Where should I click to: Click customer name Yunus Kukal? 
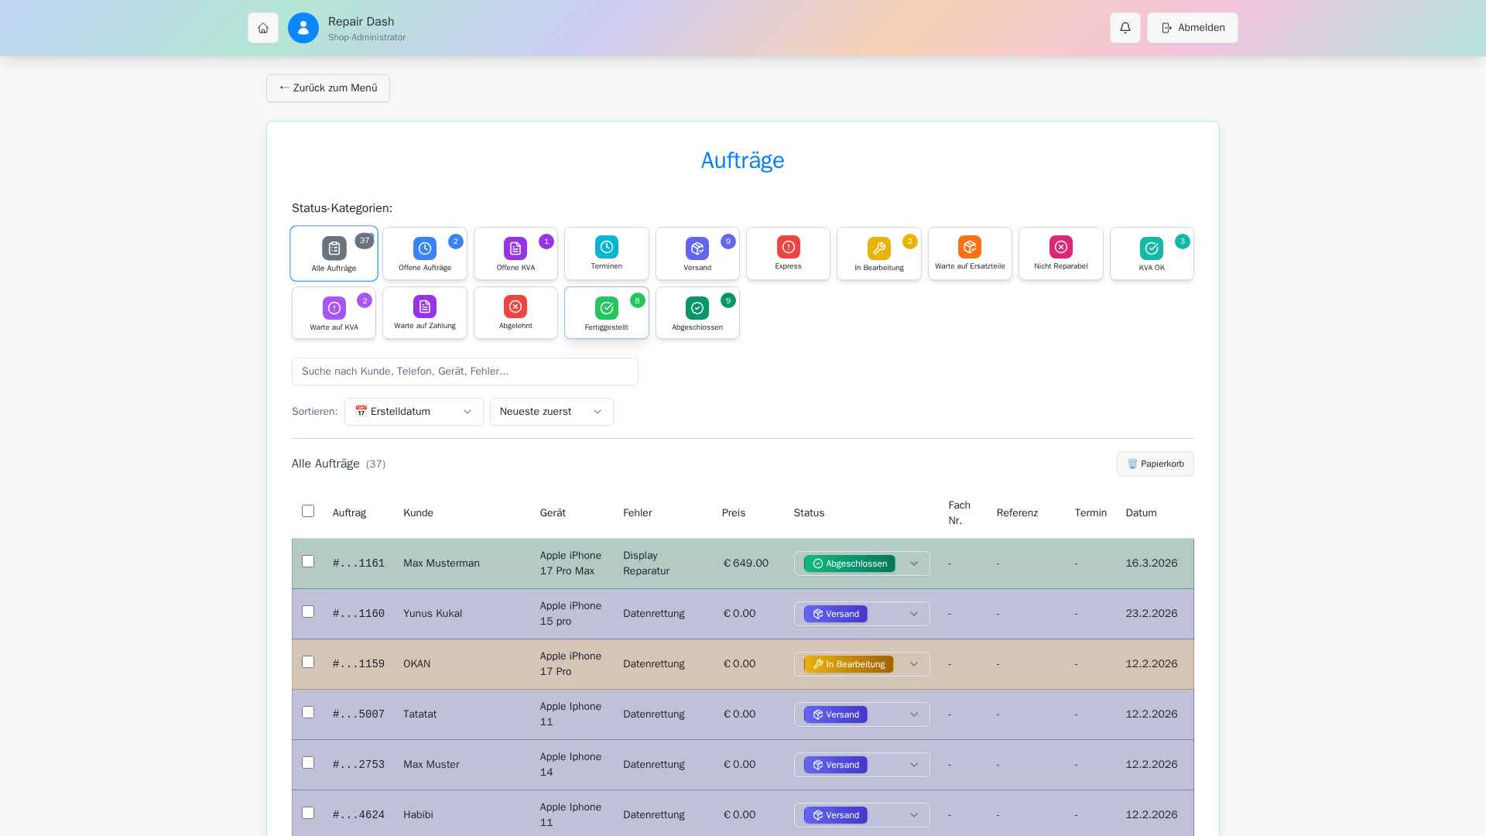pos(433,614)
